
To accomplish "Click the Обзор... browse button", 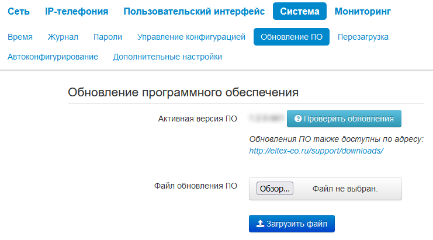I will click(275, 189).
